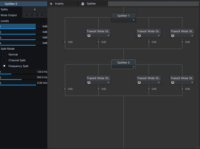Mute output of split 3 checkbox
Screen dimensions: 200x149
(37, 15)
